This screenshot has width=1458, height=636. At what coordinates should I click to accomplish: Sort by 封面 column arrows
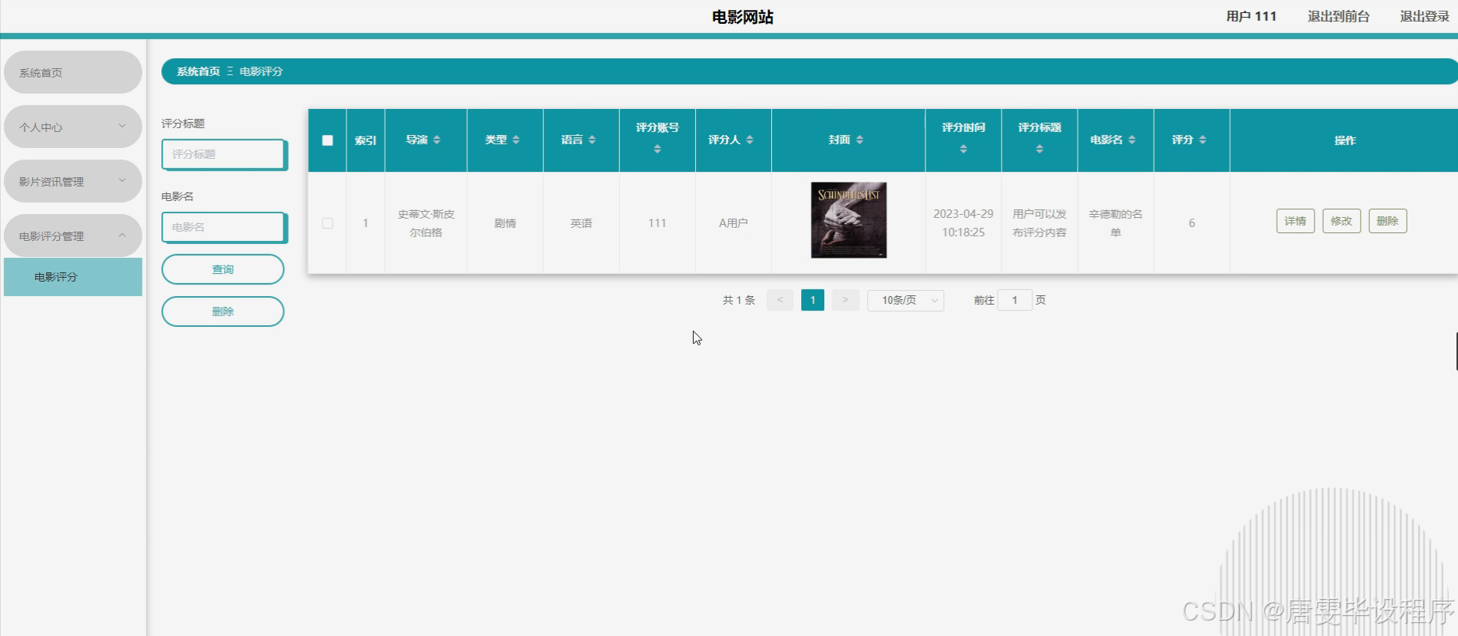coord(860,140)
